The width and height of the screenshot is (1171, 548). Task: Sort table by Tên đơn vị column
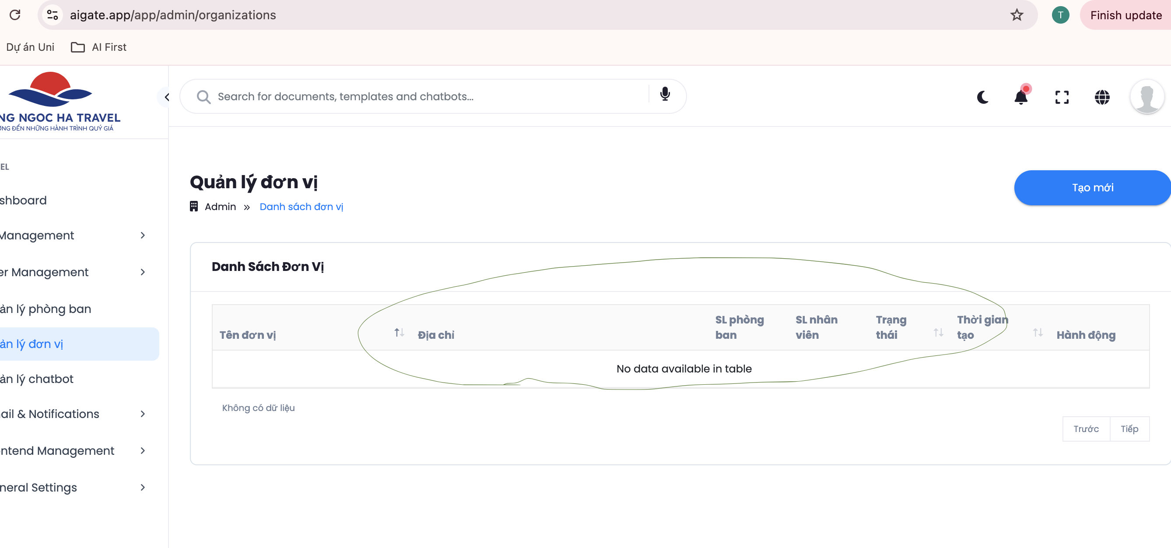tap(399, 333)
